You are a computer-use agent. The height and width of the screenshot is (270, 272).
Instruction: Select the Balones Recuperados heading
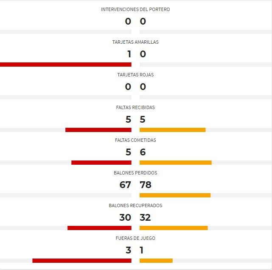135,205
